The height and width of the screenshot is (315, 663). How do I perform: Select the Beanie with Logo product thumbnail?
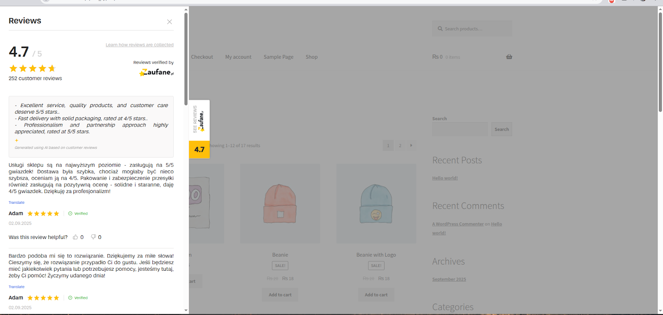[x=376, y=203]
